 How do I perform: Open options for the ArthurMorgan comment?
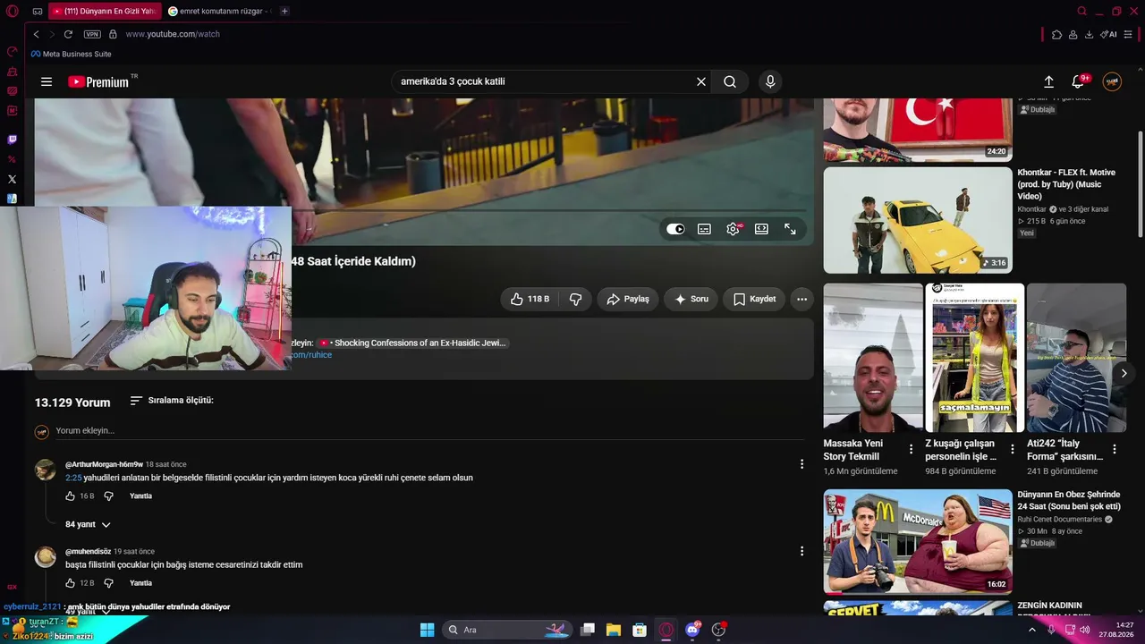click(802, 464)
